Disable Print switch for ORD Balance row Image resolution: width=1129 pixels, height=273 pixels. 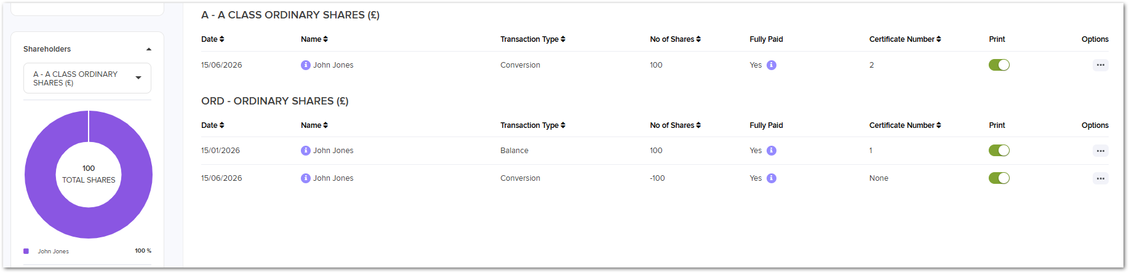pos(999,151)
